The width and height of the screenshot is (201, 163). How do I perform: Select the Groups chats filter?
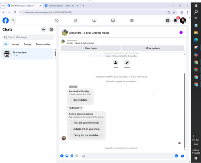coord(28,44)
